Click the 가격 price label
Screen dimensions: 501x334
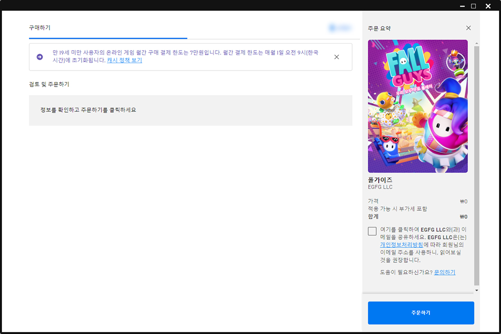pyautogui.click(x=373, y=201)
